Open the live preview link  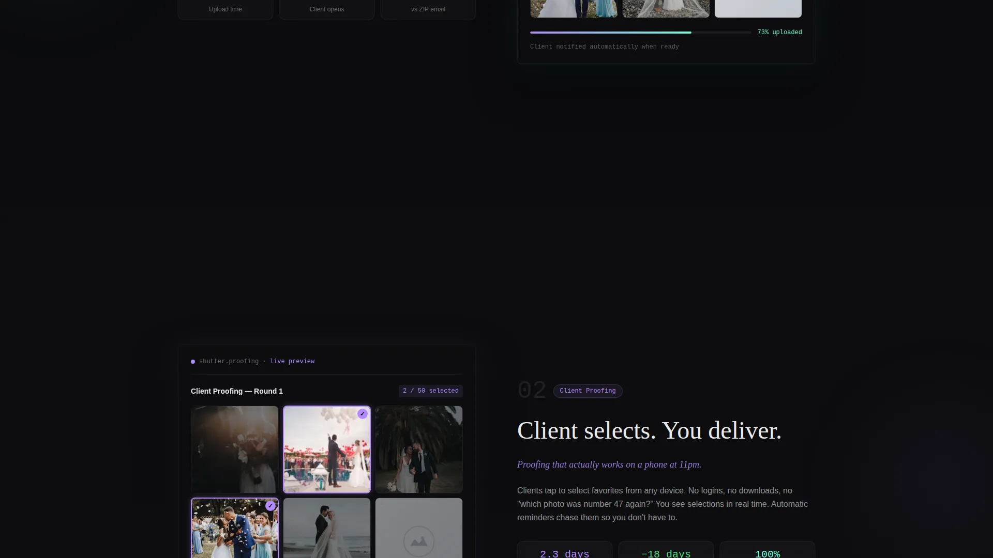(x=292, y=362)
